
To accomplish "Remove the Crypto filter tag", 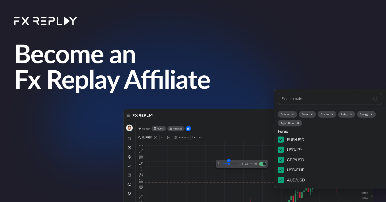I will point(332,114).
